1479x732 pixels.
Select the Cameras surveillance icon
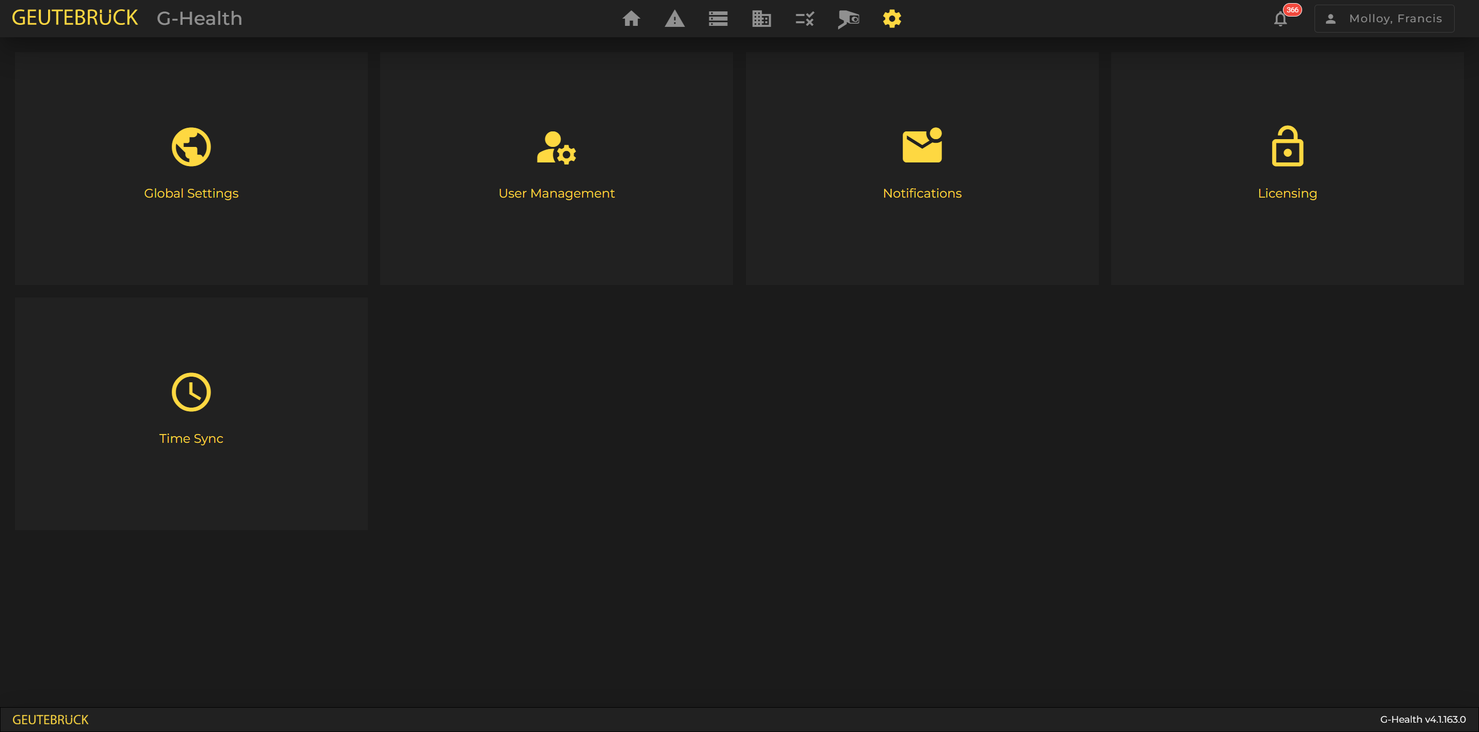(848, 19)
